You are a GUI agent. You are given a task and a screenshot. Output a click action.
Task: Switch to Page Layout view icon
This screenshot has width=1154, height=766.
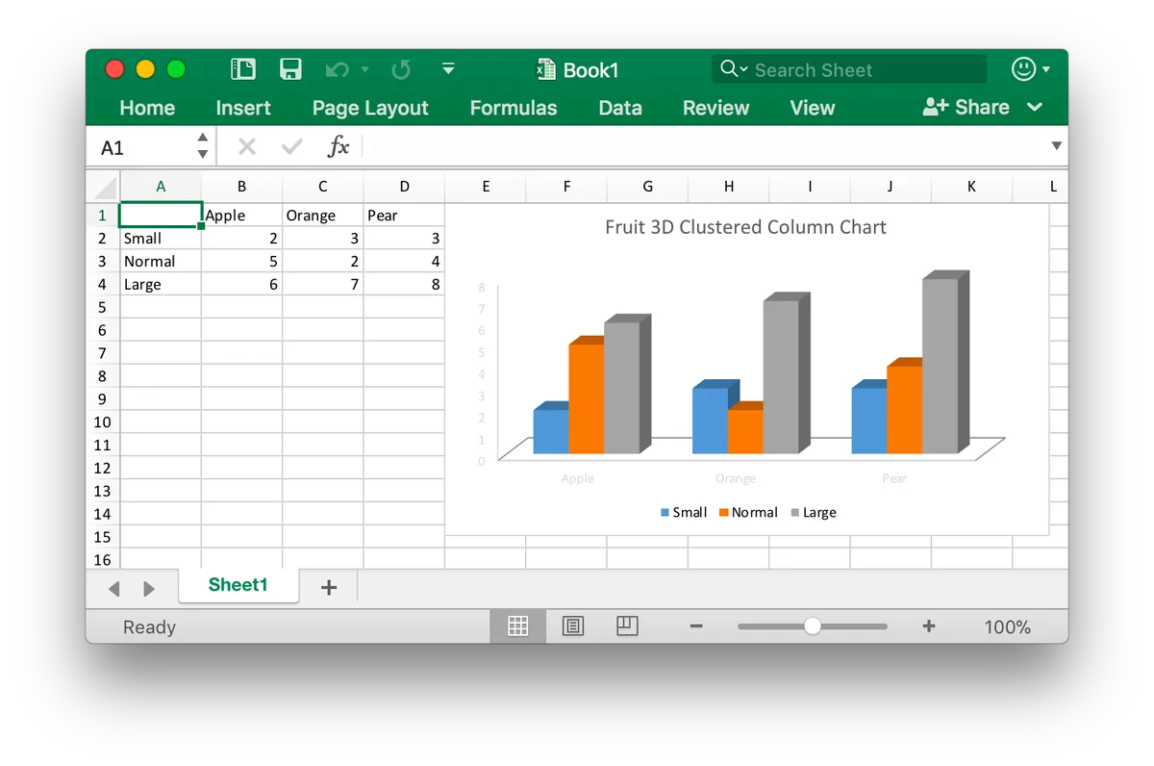pos(573,626)
